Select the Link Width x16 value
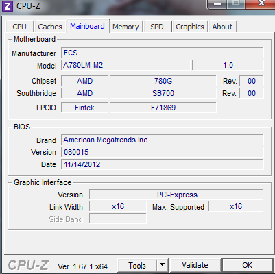Image resolution: width=275 pixels, height=274 pixels. tap(118, 207)
